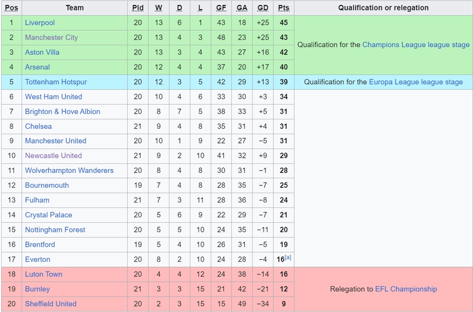Click Europa League league stage link
The width and height of the screenshot is (473, 312).
tap(416, 82)
